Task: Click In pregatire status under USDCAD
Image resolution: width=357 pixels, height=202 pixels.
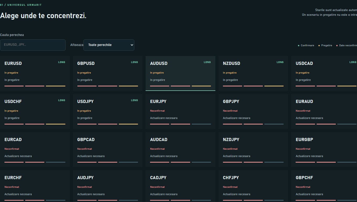Action: click(302, 73)
